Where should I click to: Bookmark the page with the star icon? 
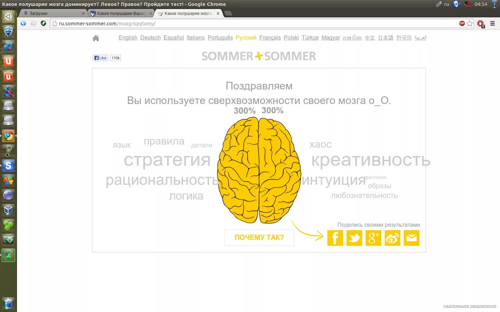pos(470,23)
